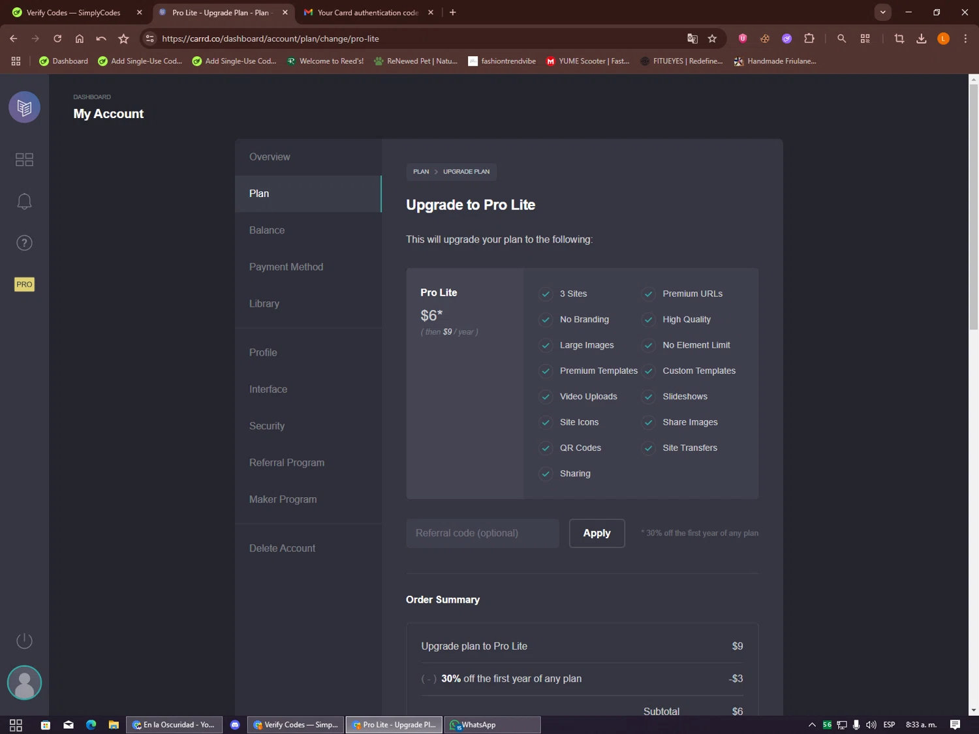Click the ESP language indicator

[x=889, y=725]
